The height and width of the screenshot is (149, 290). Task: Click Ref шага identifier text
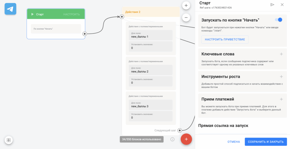(216, 8)
